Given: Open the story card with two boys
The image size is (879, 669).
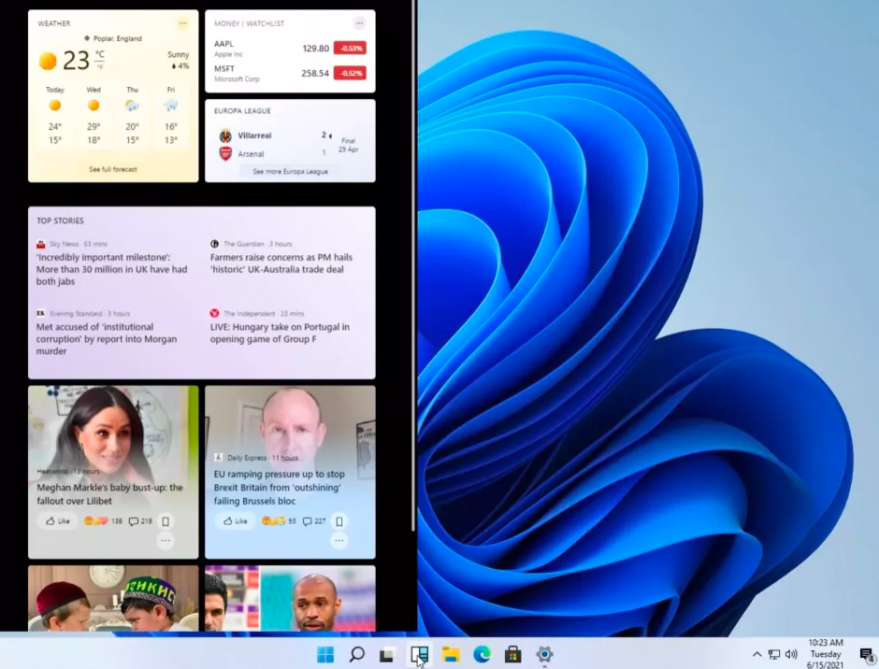Looking at the screenshot, I should click(113, 598).
